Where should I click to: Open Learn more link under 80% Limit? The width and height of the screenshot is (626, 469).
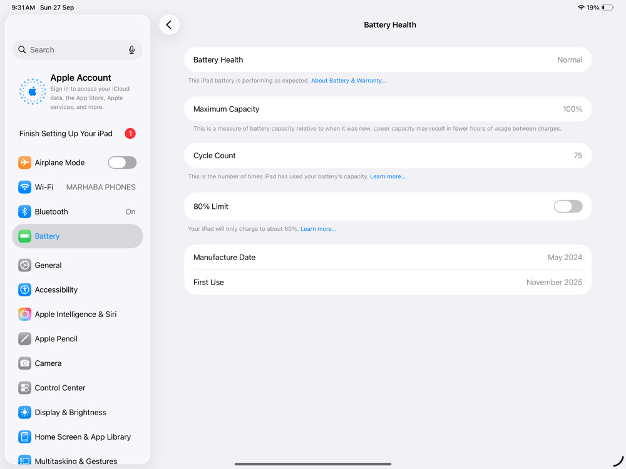318,229
